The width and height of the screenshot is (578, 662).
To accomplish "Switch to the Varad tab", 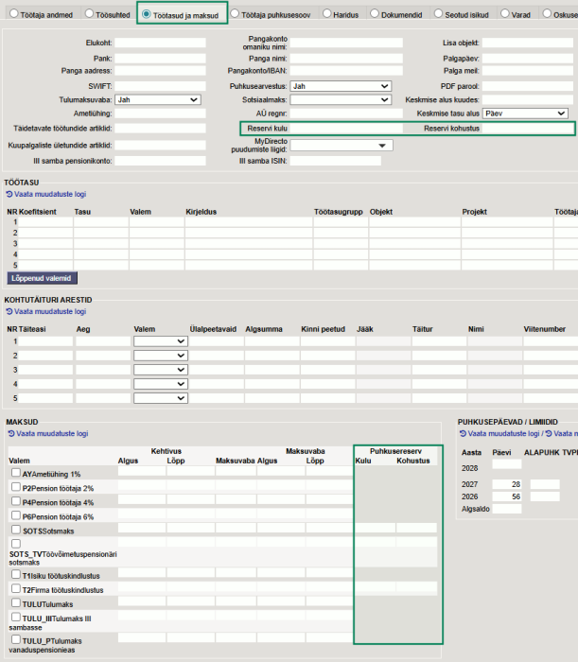I will (x=505, y=13).
